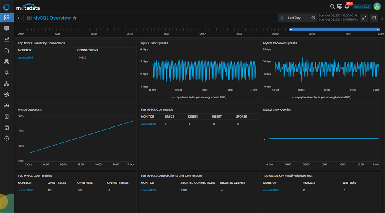
Task: Click the user profile avatar
Action: [x=377, y=7]
